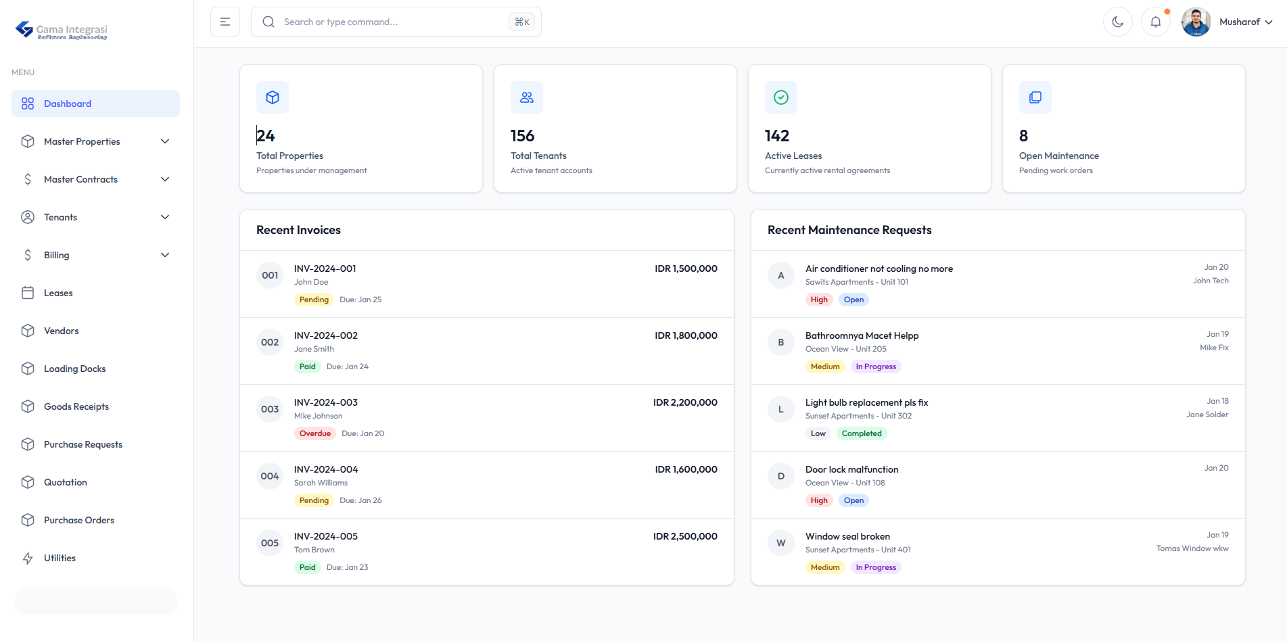Click the Billing dollar icon
This screenshot has width=1287, height=641.
tap(28, 255)
